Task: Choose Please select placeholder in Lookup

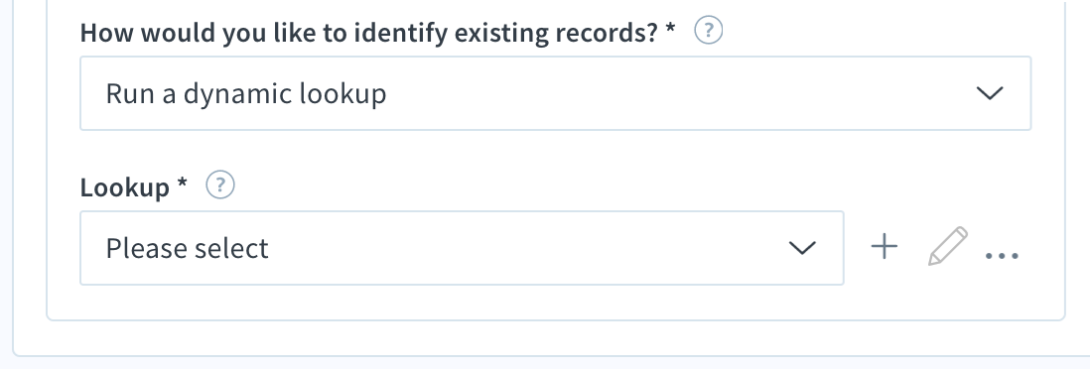Action: point(187,248)
